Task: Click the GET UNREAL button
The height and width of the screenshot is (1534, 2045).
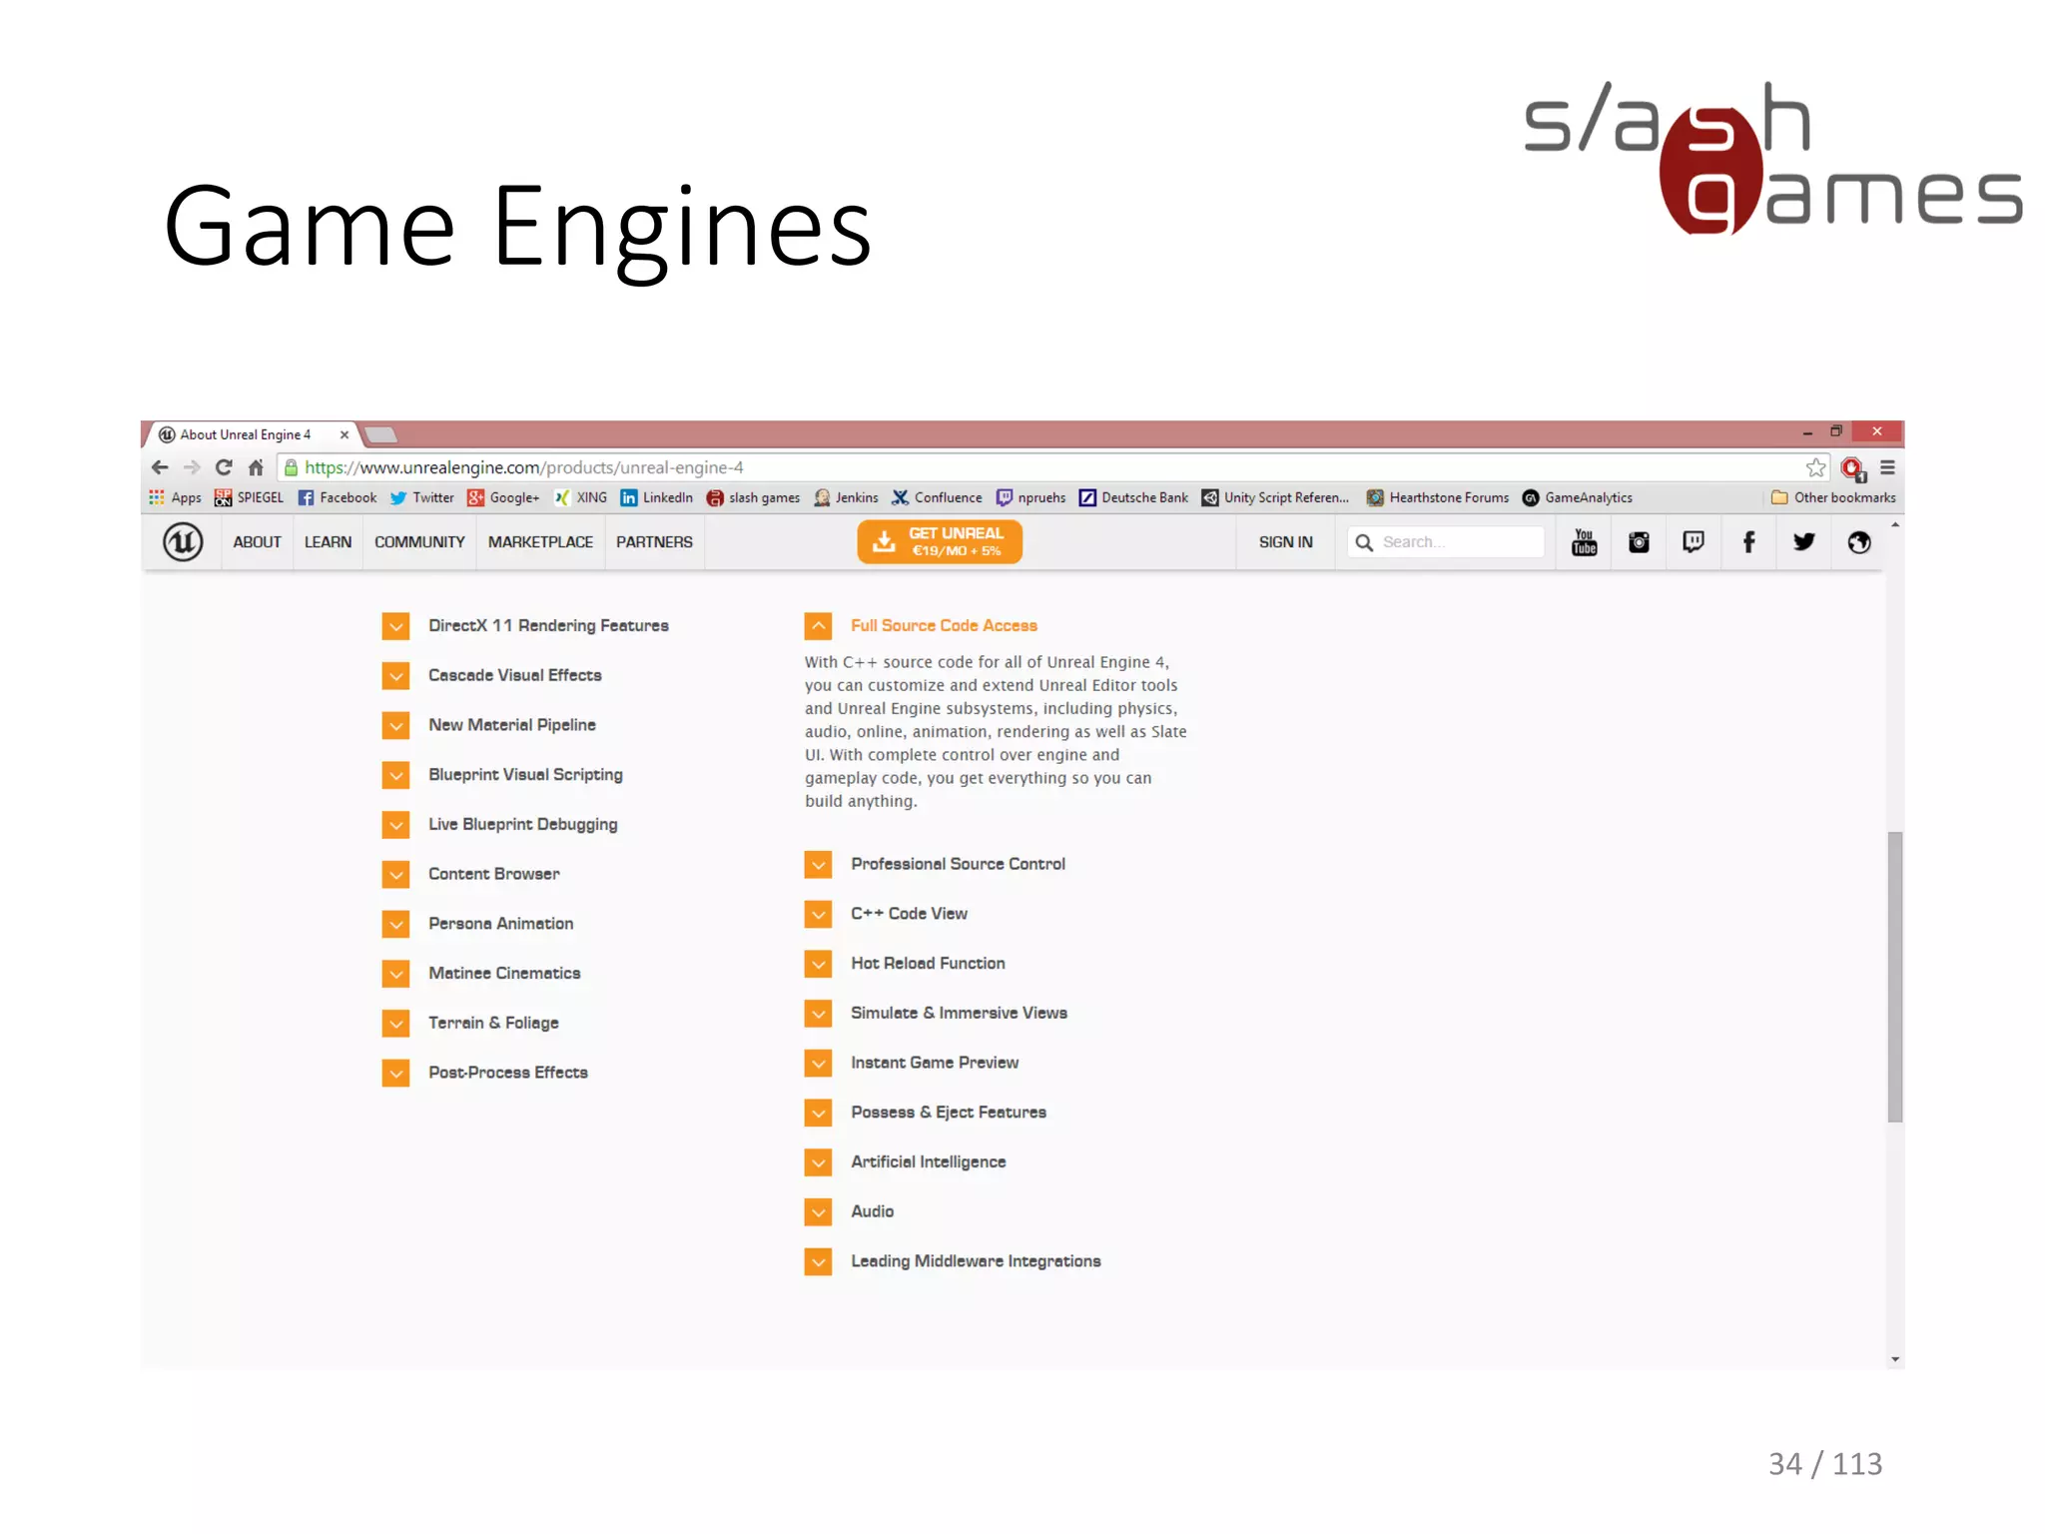Action: [x=940, y=542]
